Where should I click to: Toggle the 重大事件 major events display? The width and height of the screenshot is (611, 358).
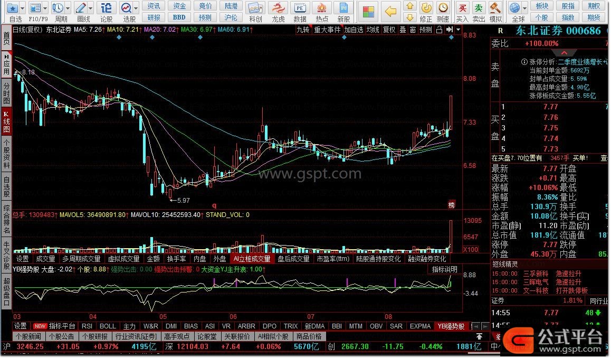pos(327,30)
